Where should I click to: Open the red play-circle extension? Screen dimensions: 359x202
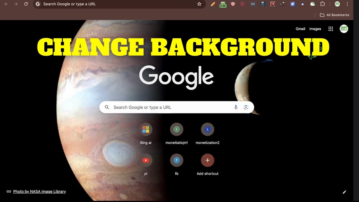pos(243,4)
